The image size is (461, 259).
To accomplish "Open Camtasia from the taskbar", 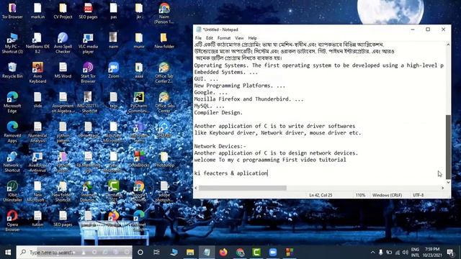I will (256, 253).
